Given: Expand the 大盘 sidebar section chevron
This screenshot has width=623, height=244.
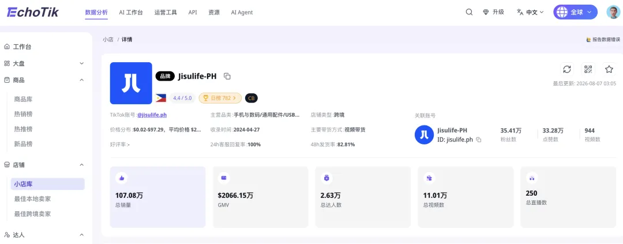Looking at the screenshot, I should tap(81, 63).
